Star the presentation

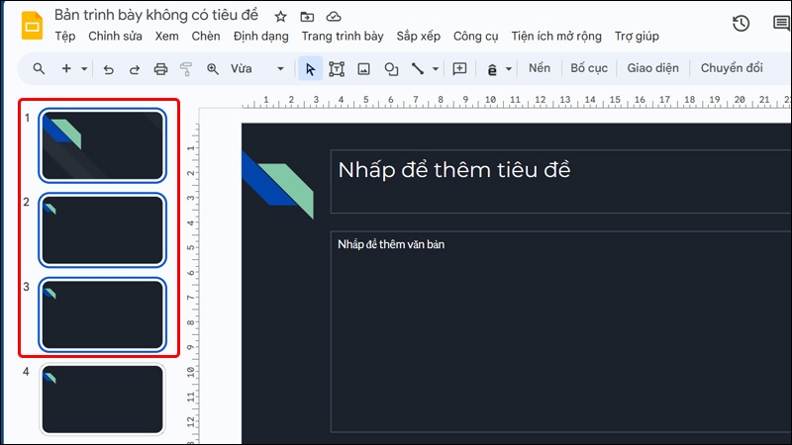(280, 17)
